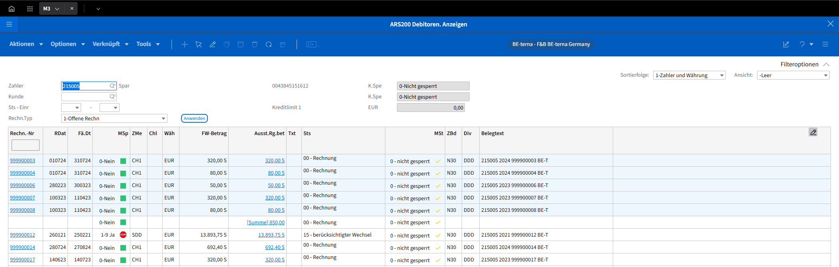Image resolution: width=839 pixels, height=267 pixels.
Task: Open the app grid launcher
Action: click(30, 8)
